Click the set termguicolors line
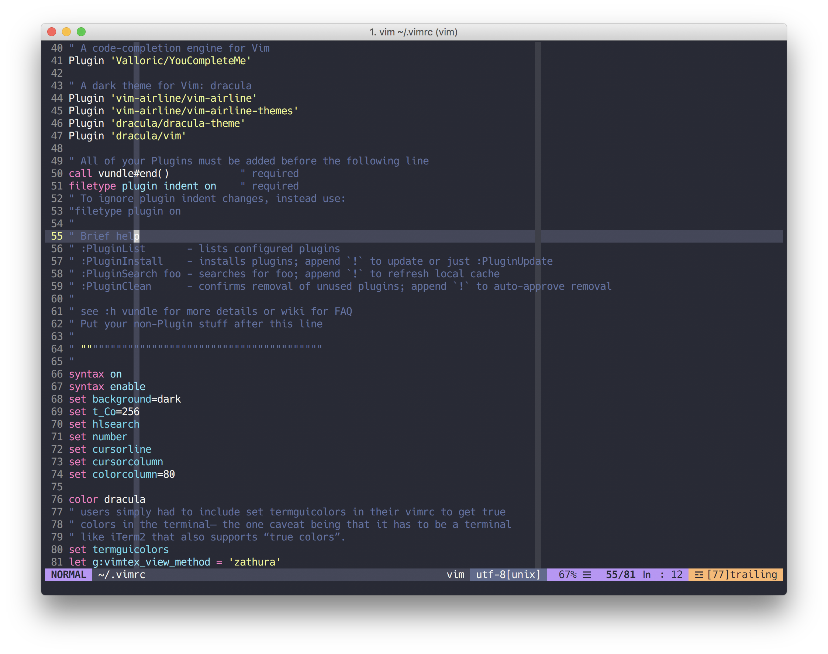The image size is (828, 654). tap(119, 549)
